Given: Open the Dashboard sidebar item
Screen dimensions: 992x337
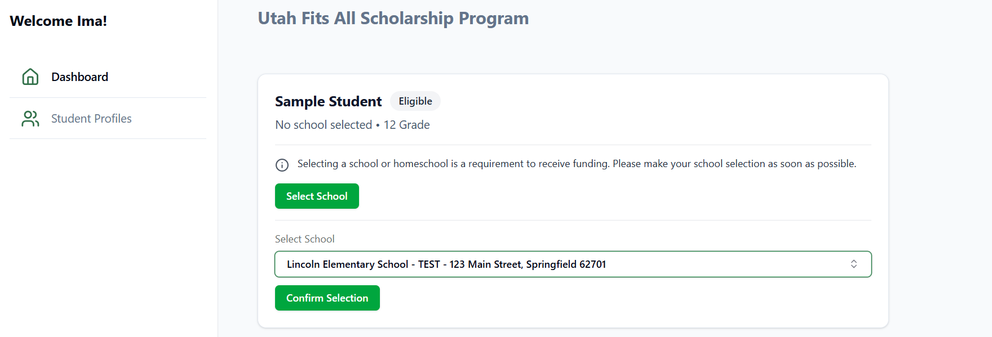Looking at the screenshot, I should (79, 77).
